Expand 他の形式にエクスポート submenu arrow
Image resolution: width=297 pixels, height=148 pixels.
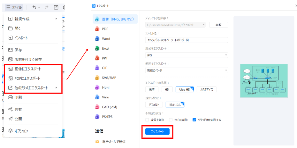click(x=56, y=88)
